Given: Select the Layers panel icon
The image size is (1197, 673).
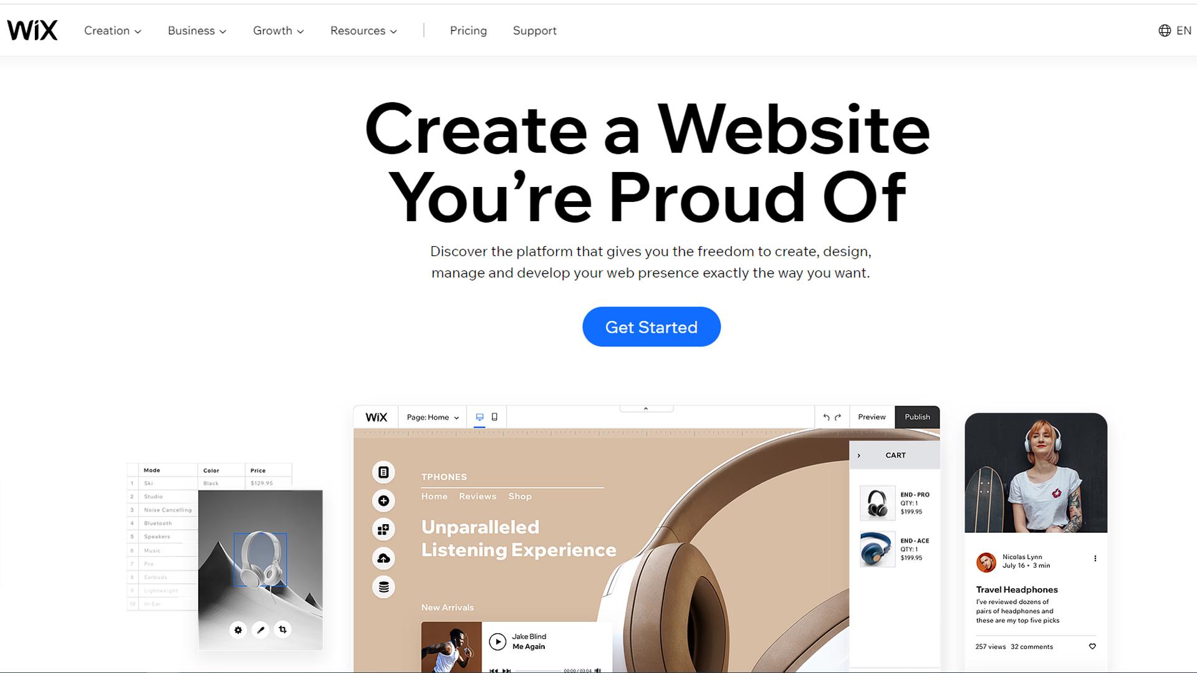Looking at the screenshot, I should 383,586.
